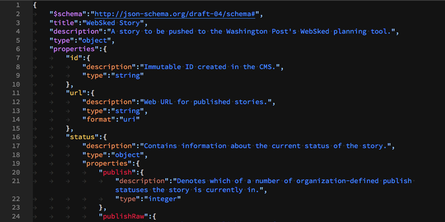
Task: Select line number 24 in the gutter
Action: 16,216
